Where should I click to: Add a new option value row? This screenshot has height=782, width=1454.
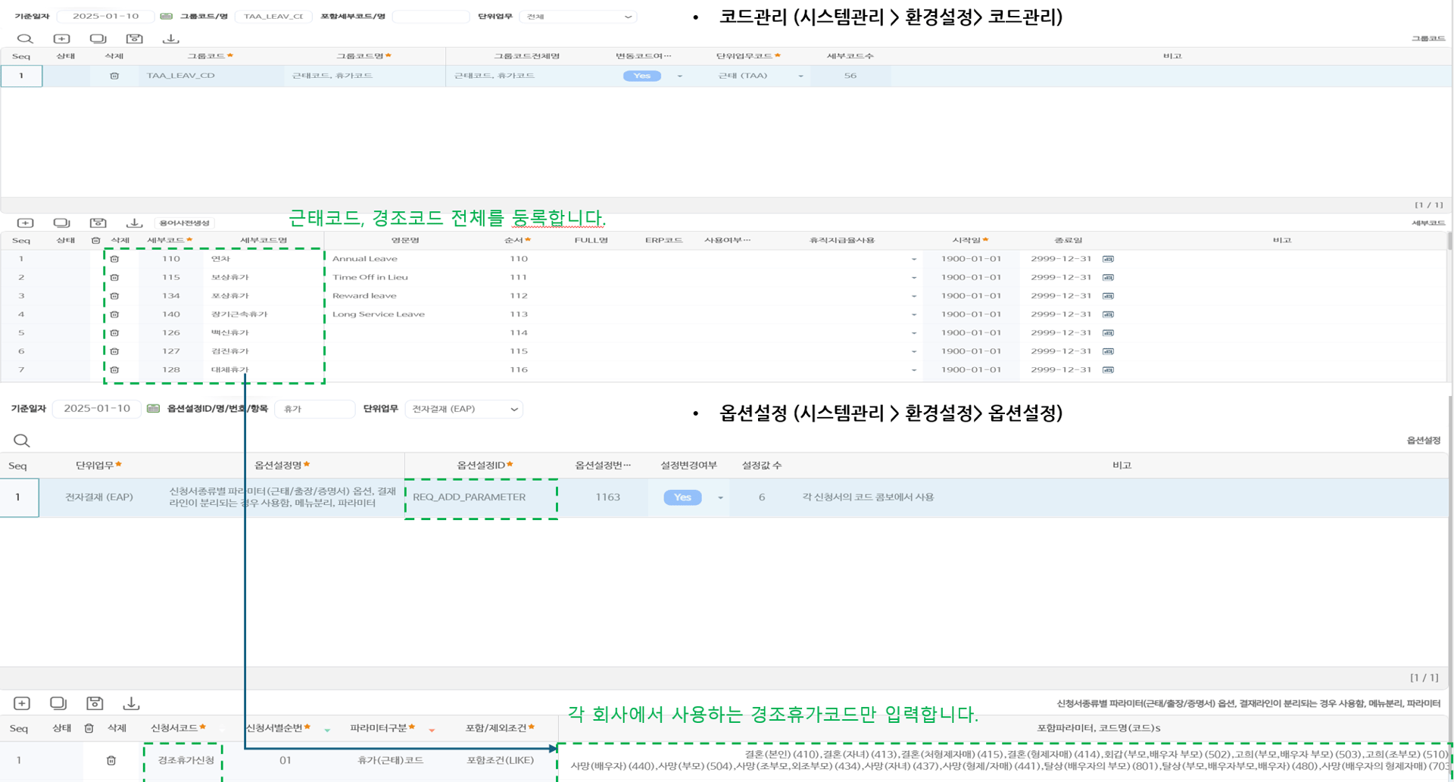click(22, 703)
